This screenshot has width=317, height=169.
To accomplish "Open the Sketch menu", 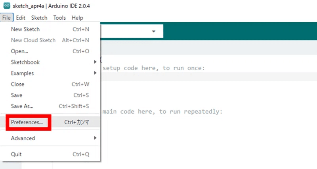I will 39,18.
